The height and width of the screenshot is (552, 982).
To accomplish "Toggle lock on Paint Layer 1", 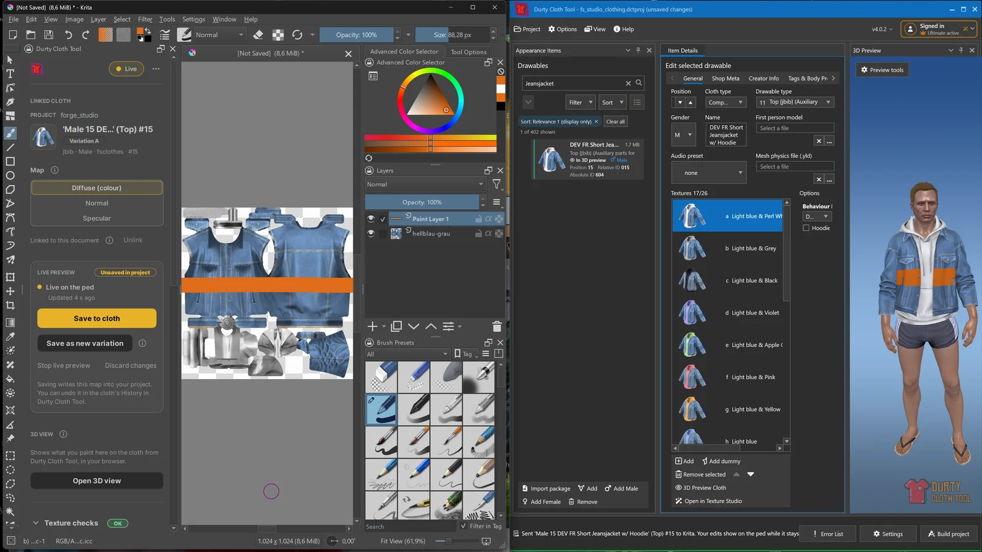I will point(478,219).
